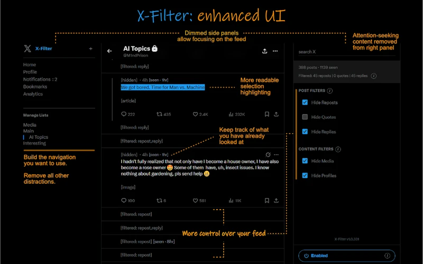
Task: Select the Media list
Action: click(x=30, y=125)
